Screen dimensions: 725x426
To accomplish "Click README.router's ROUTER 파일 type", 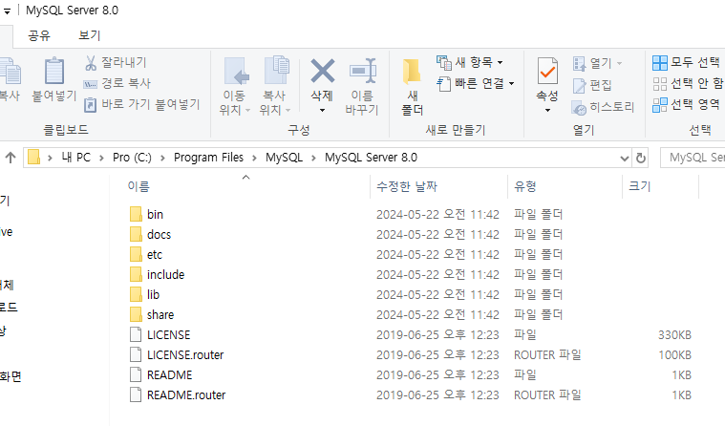I will (547, 395).
